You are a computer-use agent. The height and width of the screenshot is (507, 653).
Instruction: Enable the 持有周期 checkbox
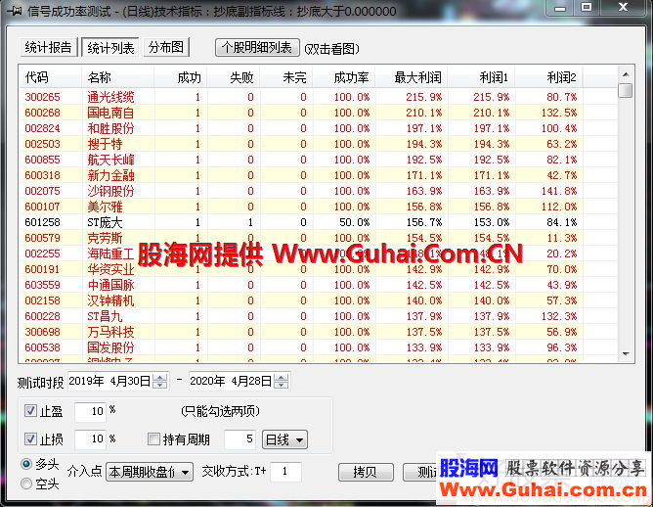point(153,438)
